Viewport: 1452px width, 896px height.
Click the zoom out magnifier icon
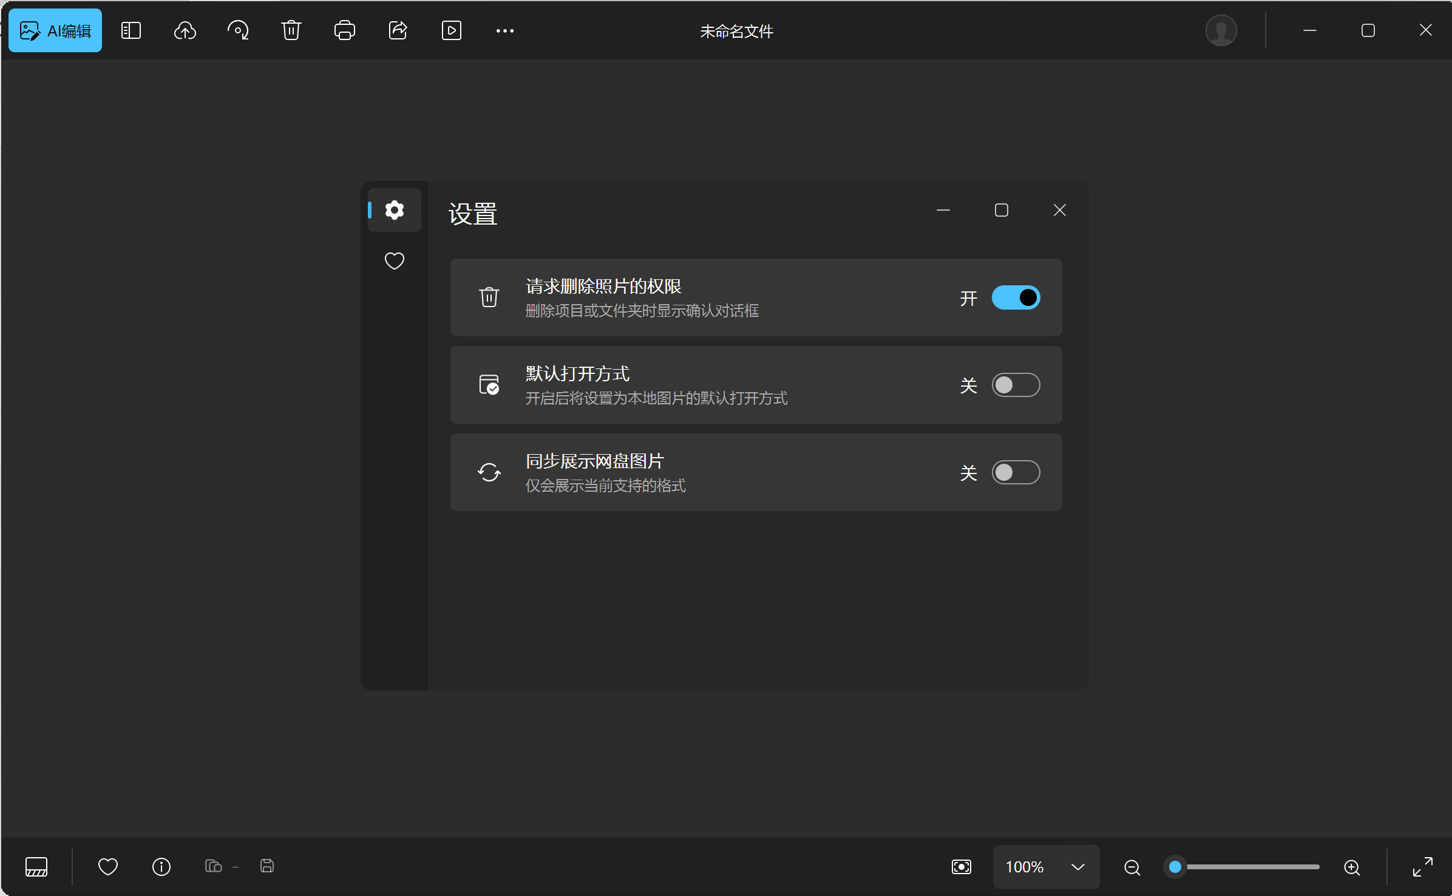(1132, 867)
